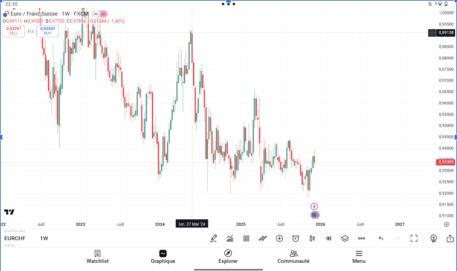Expand more tools with three-dots icon
The height and width of the screenshot is (271, 457).
point(361,238)
